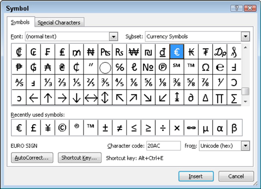Pick the beta symbol in recently used
This screenshot has width=261, height=189.
tap(234, 128)
